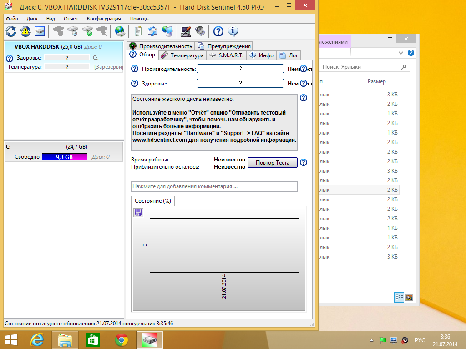Select the Состояние (%) chart tab
Viewport: 466px width, 349px height.
coord(153,201)
